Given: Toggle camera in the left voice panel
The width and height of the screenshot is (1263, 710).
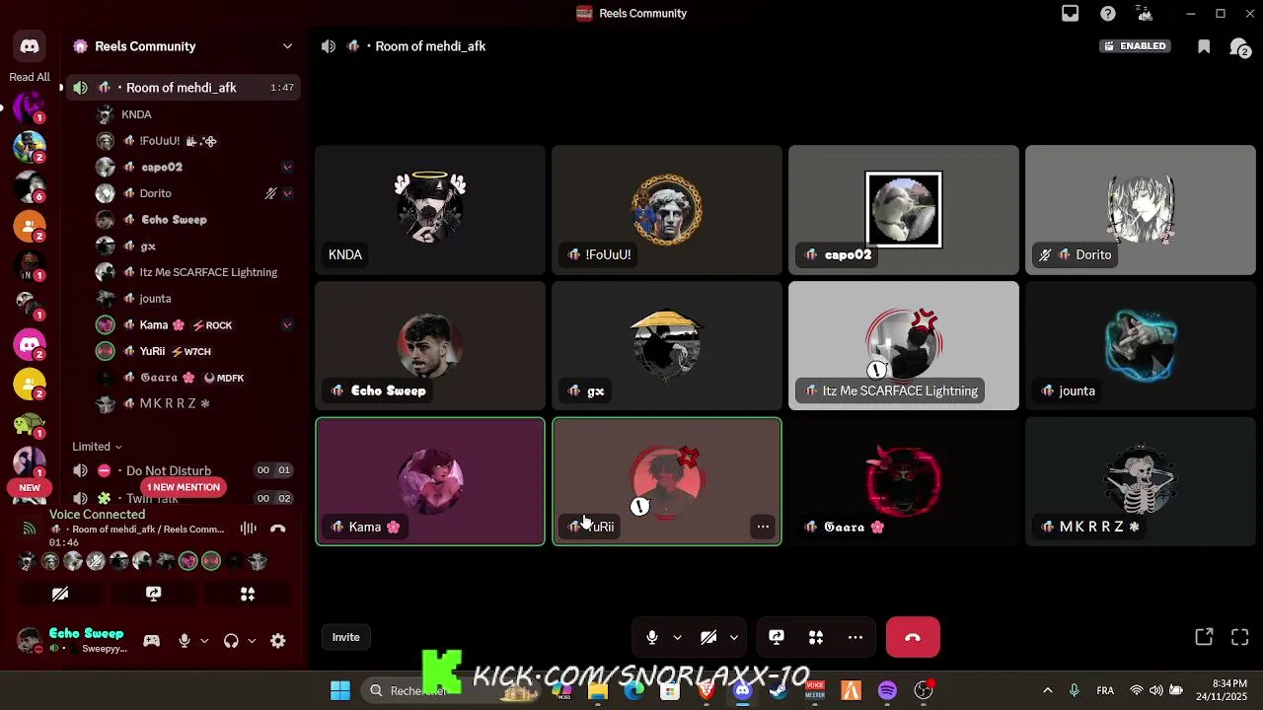Looking at the screenshot, I should (x=60, y=594).
